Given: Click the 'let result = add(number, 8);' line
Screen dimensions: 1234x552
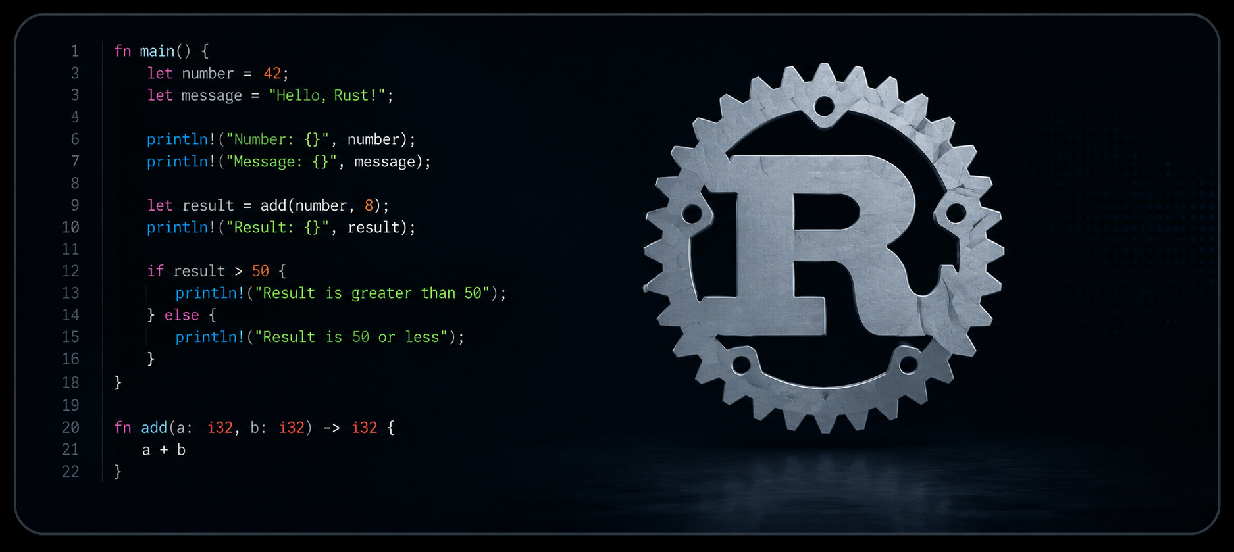Looking at the screenshot, I should [268, 205].
